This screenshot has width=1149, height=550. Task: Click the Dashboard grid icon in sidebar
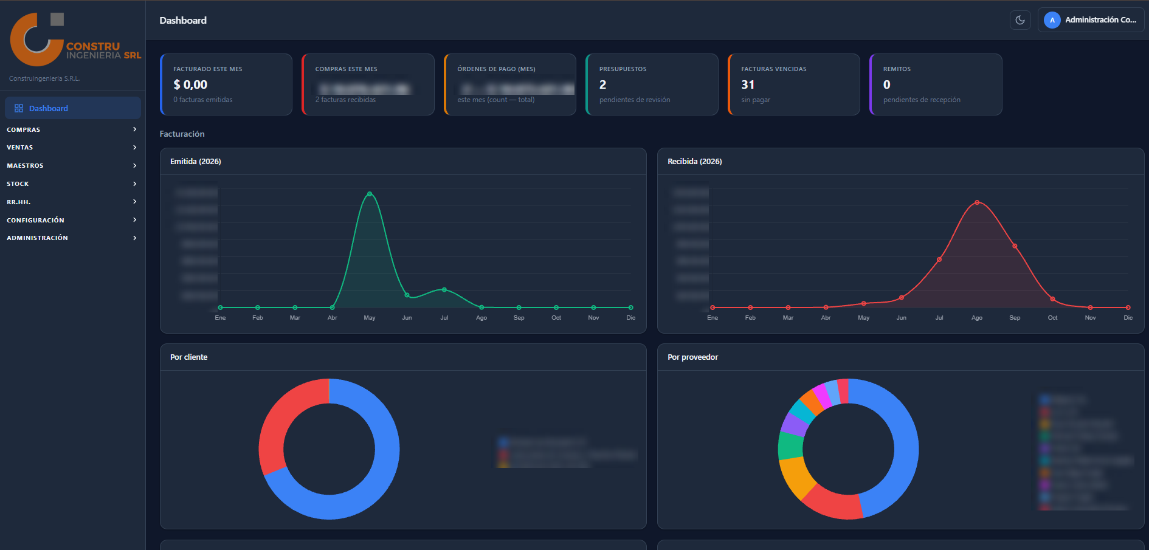click(19, 108)
